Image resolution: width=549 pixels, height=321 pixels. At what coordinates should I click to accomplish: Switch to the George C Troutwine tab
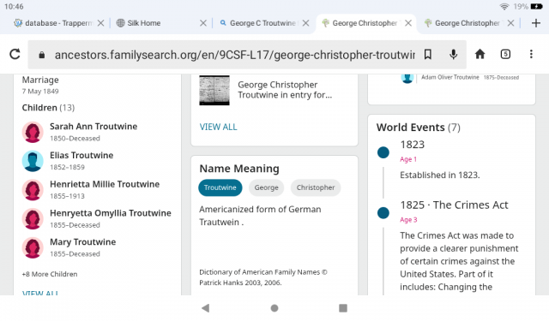click(x=262, y=23)
